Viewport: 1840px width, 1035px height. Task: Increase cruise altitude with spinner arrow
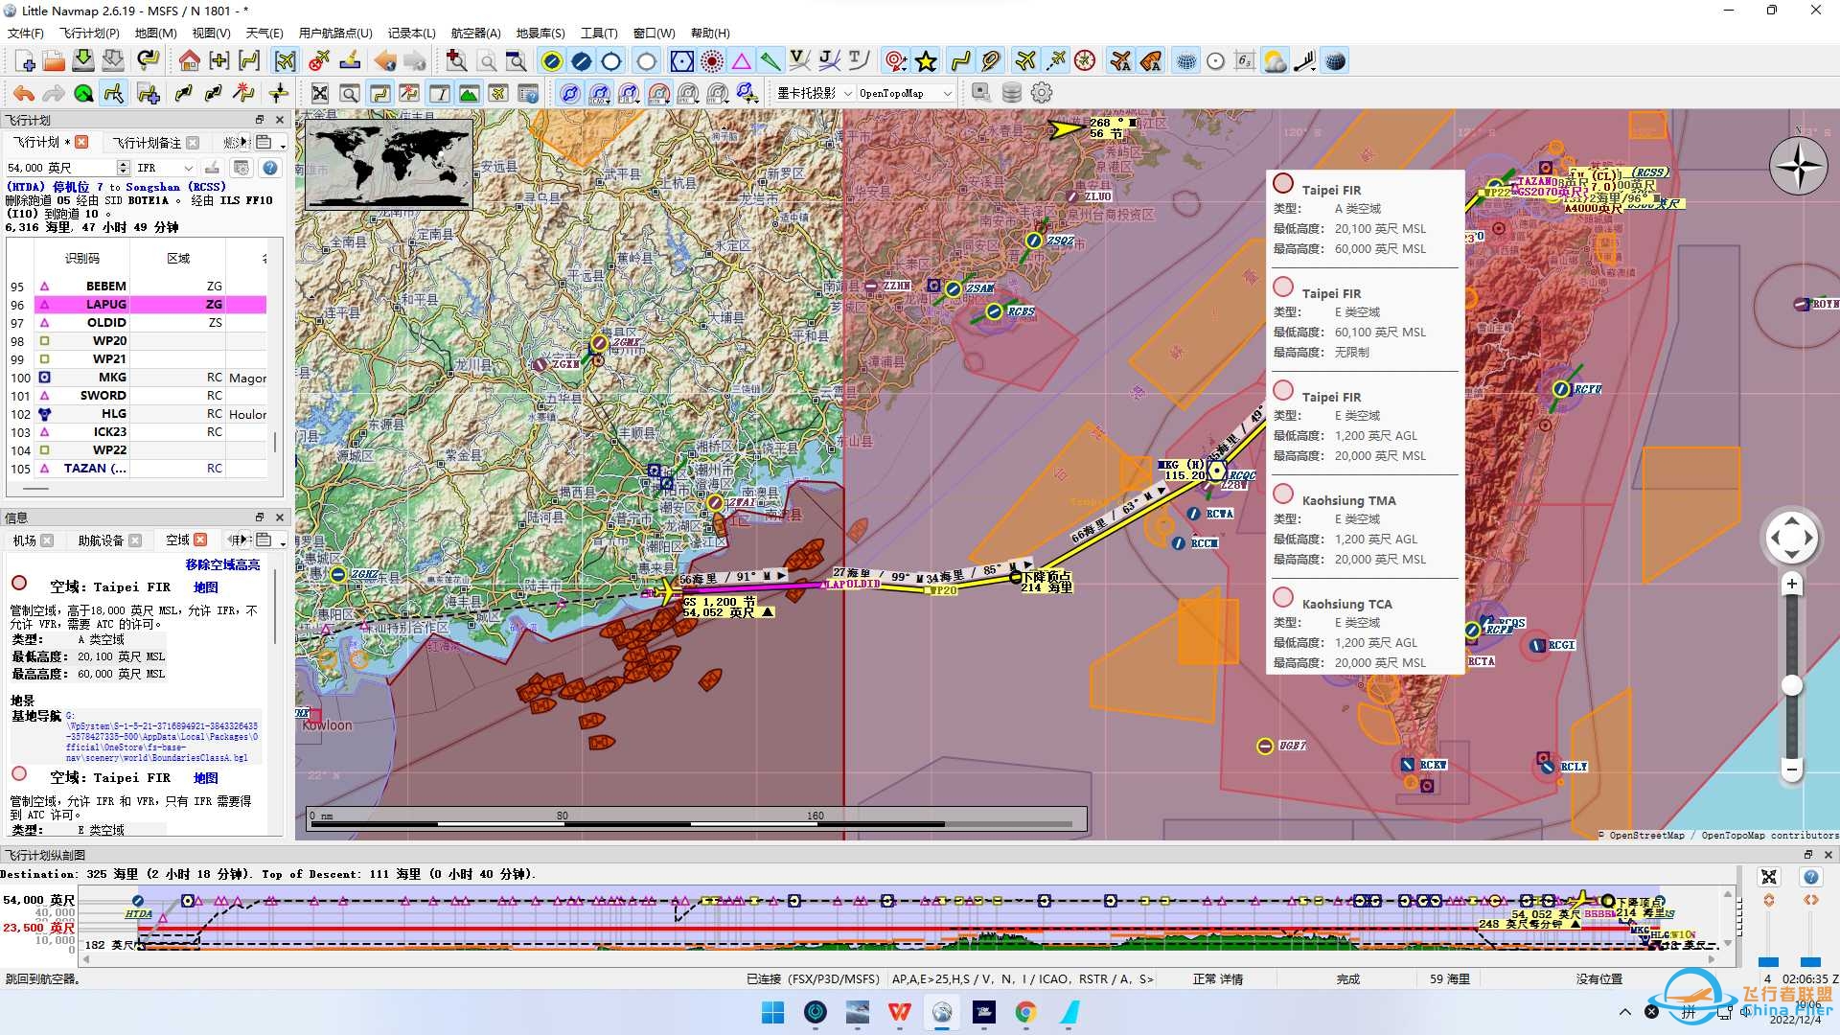click(x=123, y=163)
